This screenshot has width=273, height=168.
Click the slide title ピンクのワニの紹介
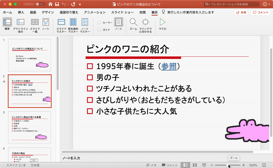pos(128,49)
